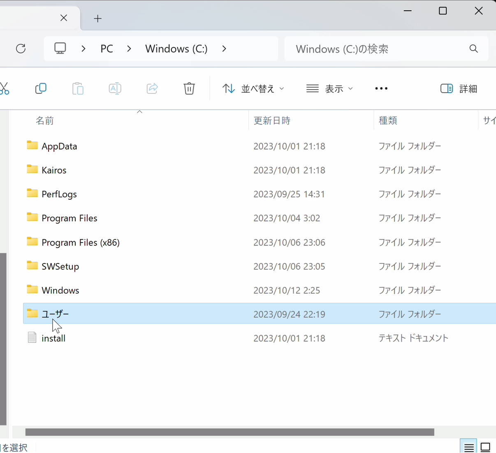Open the three-dots more options menu
This screenshot has width=496, height=453.
pos(381,88)
